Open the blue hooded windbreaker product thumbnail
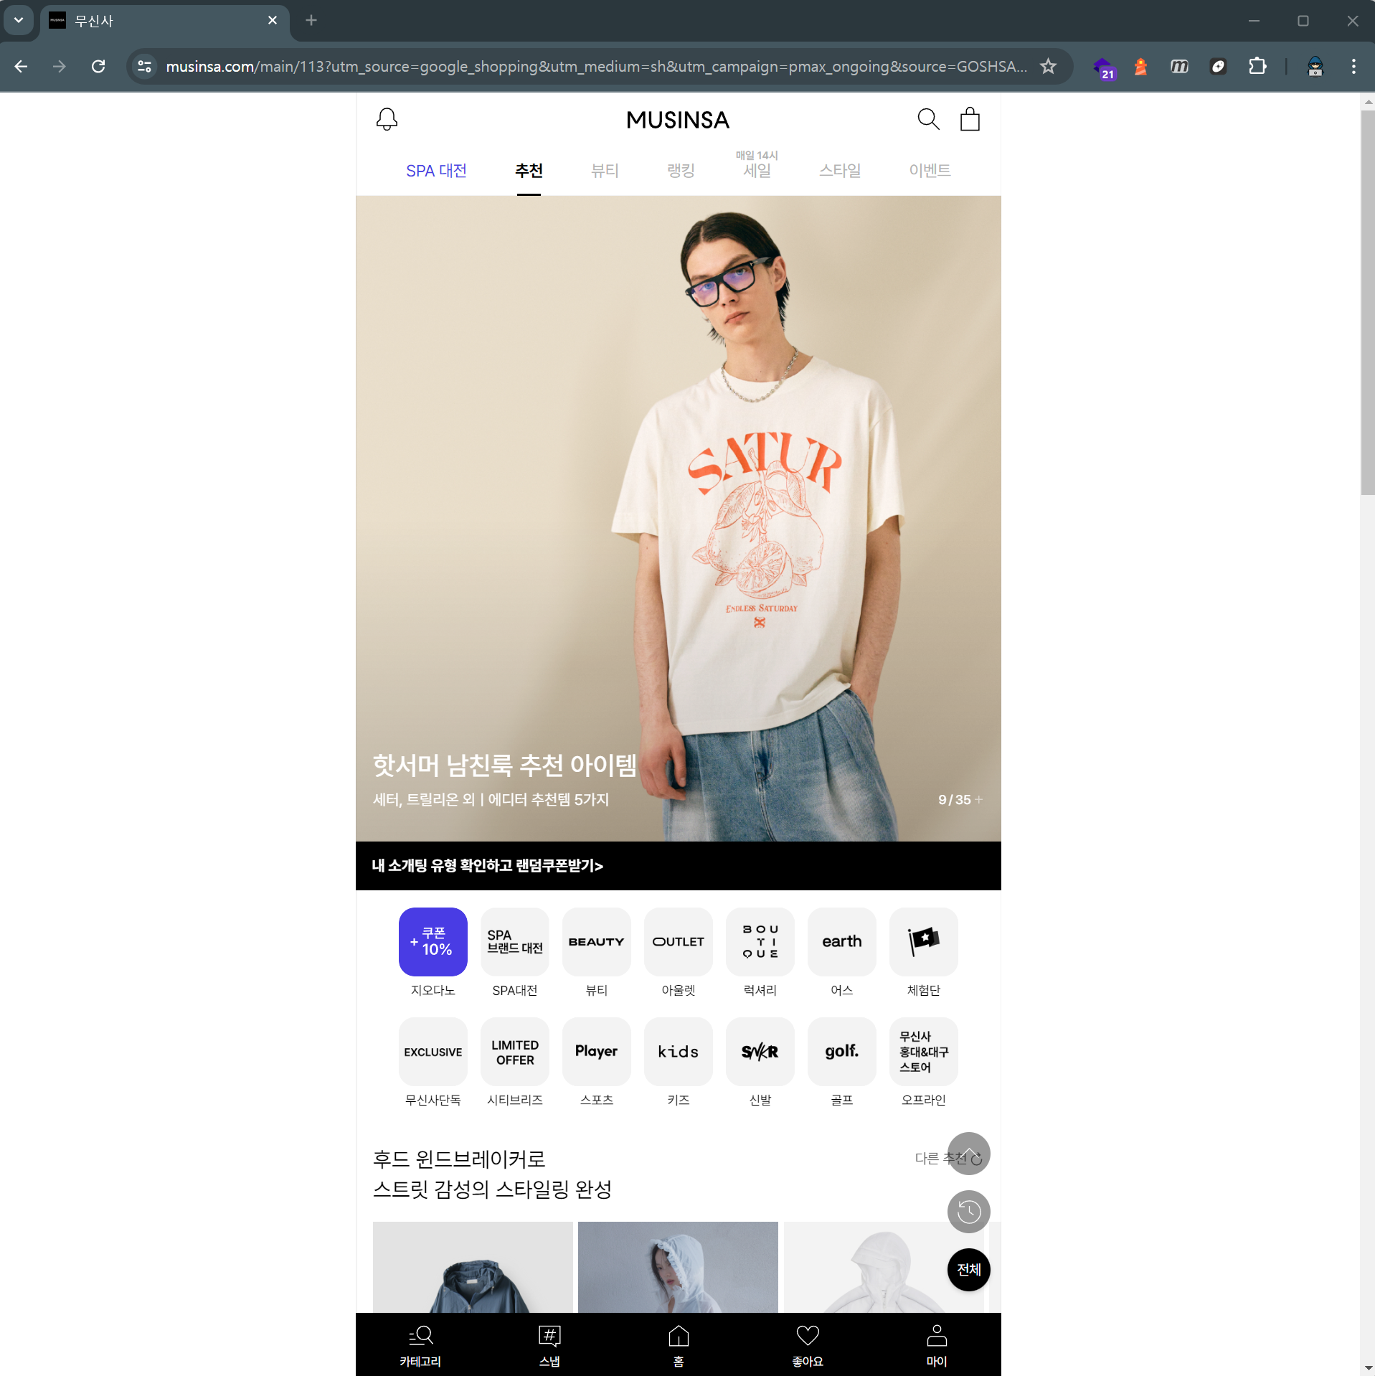The width and height of the screenshot is (1375, 1376). coord(473,1267)
